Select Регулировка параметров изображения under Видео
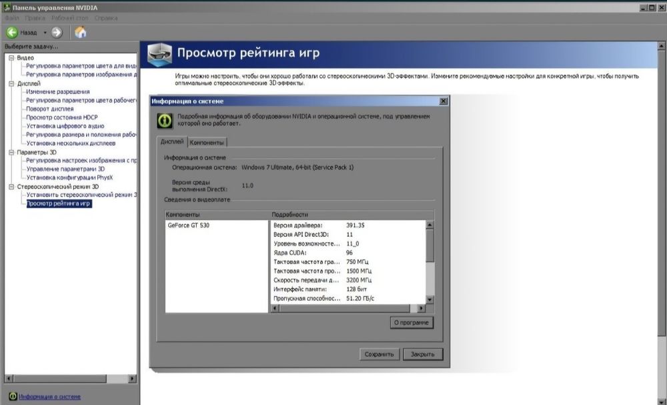667x405 pixels. coord(81,75)
